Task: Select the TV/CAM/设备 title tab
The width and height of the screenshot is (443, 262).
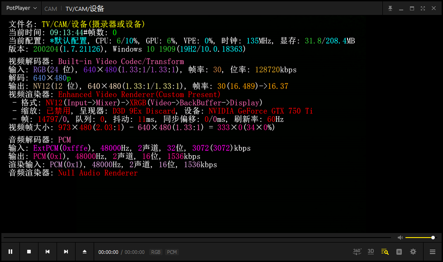Action: pos(85,9)
